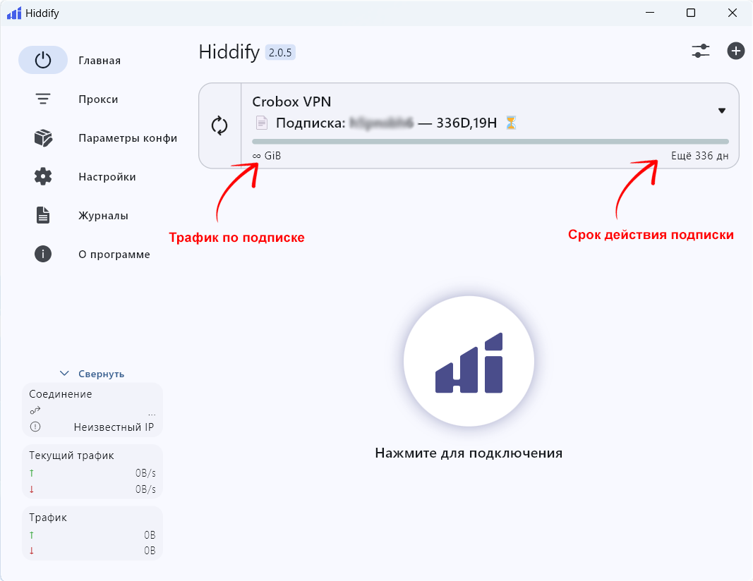Expand the Crobox VPN profile dropdown arrow
The image size is (753, 581).
pos(722,111)
